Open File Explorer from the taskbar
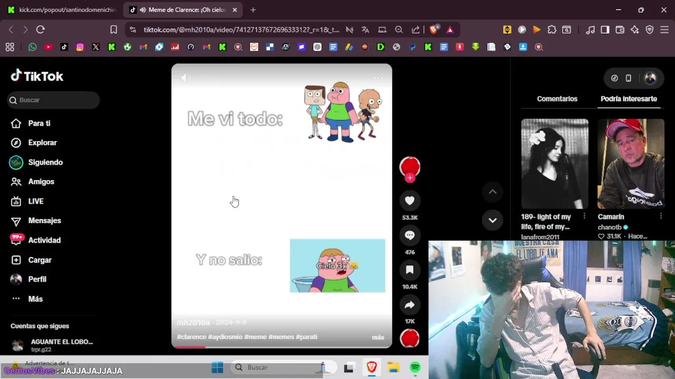The width and height of the screenshot is (675, 379). [393, 367]
